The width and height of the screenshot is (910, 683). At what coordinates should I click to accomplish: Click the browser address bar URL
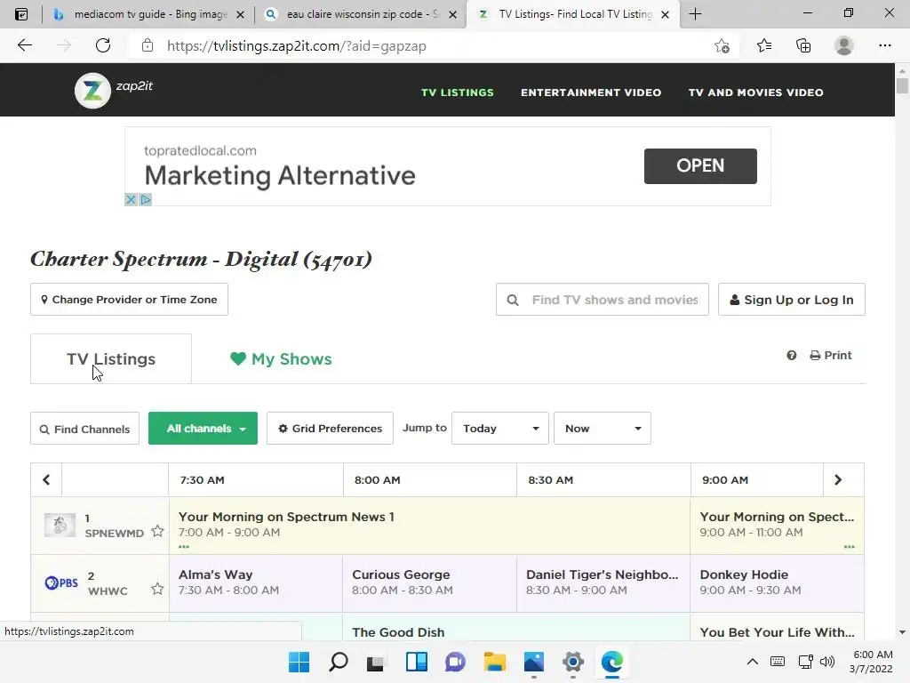[297, 46]
